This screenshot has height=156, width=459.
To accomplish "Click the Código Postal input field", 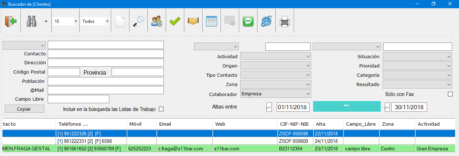I will 64,72.
